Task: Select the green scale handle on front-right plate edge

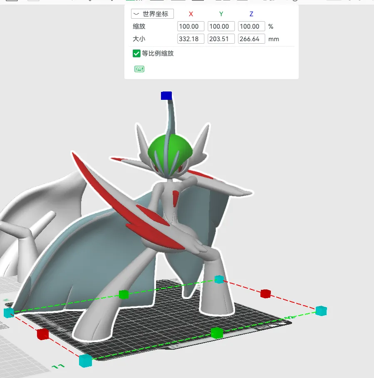Action: pos(217,333)
